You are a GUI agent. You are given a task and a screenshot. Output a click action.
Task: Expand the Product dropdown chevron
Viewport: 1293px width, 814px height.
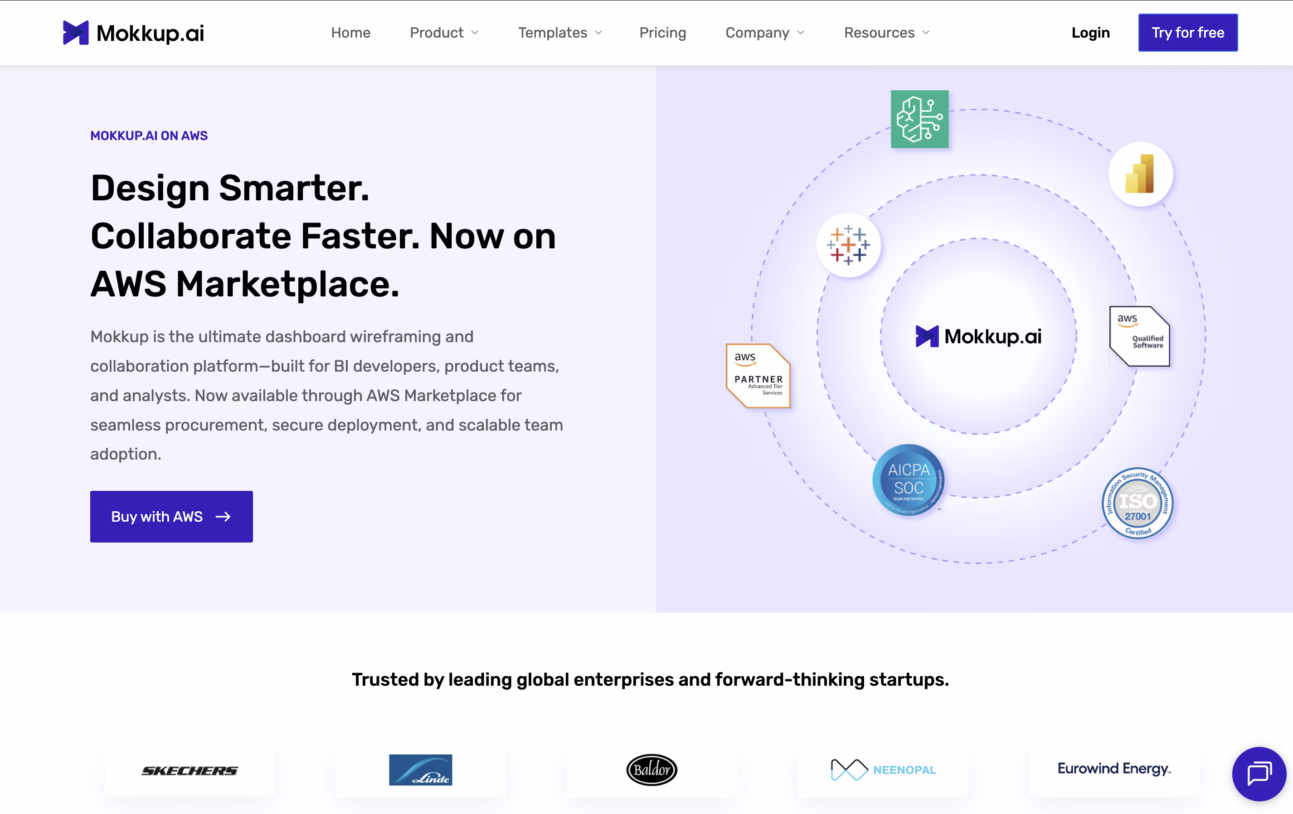475,33
